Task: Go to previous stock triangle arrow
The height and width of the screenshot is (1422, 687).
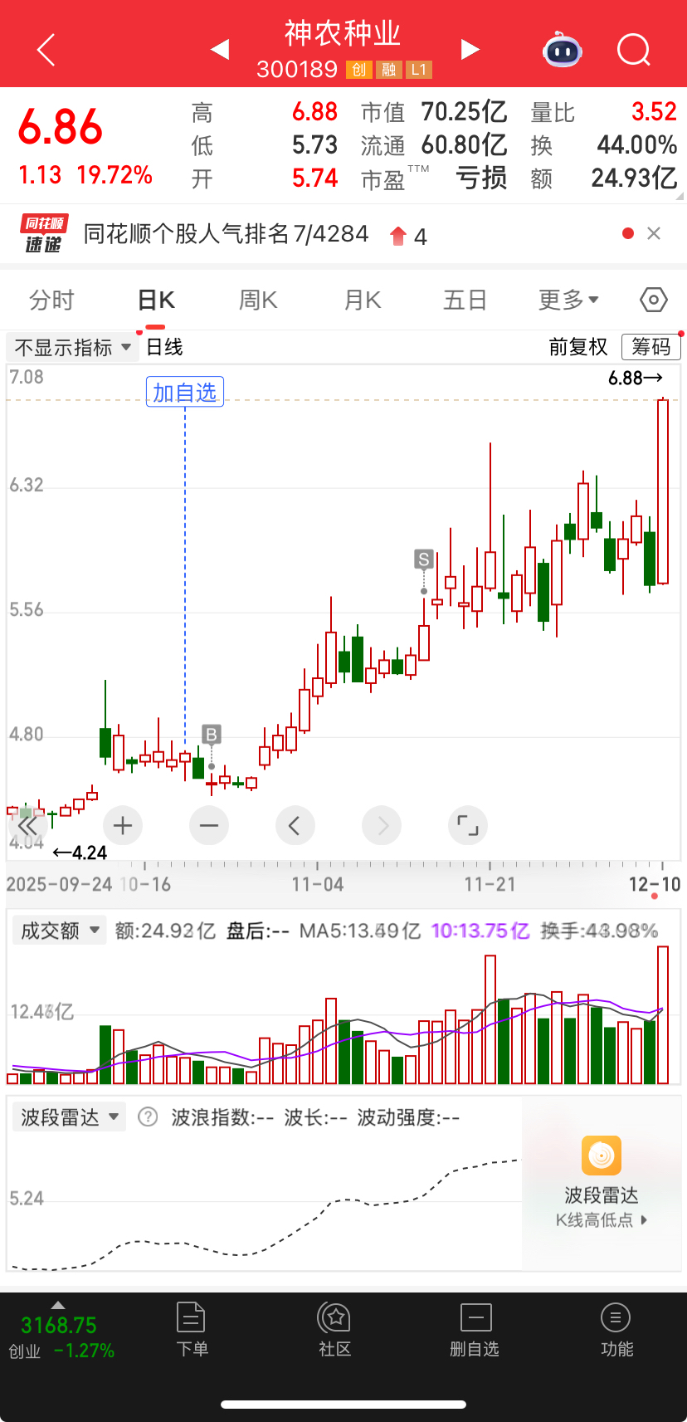Action: (220, 49)
